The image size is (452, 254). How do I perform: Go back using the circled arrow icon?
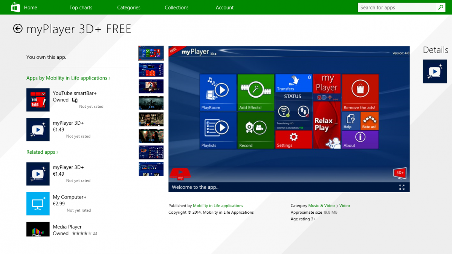point(18,29)
